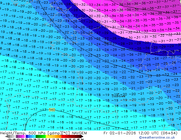
Task: Click the Height/Temp. 500 hPa title text
Action: (x=23, y=133)
